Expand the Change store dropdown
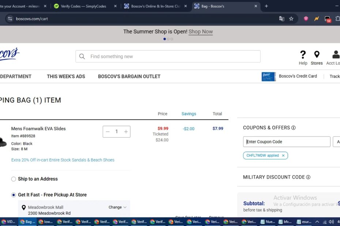340x226 pixels. coord(117,207)
